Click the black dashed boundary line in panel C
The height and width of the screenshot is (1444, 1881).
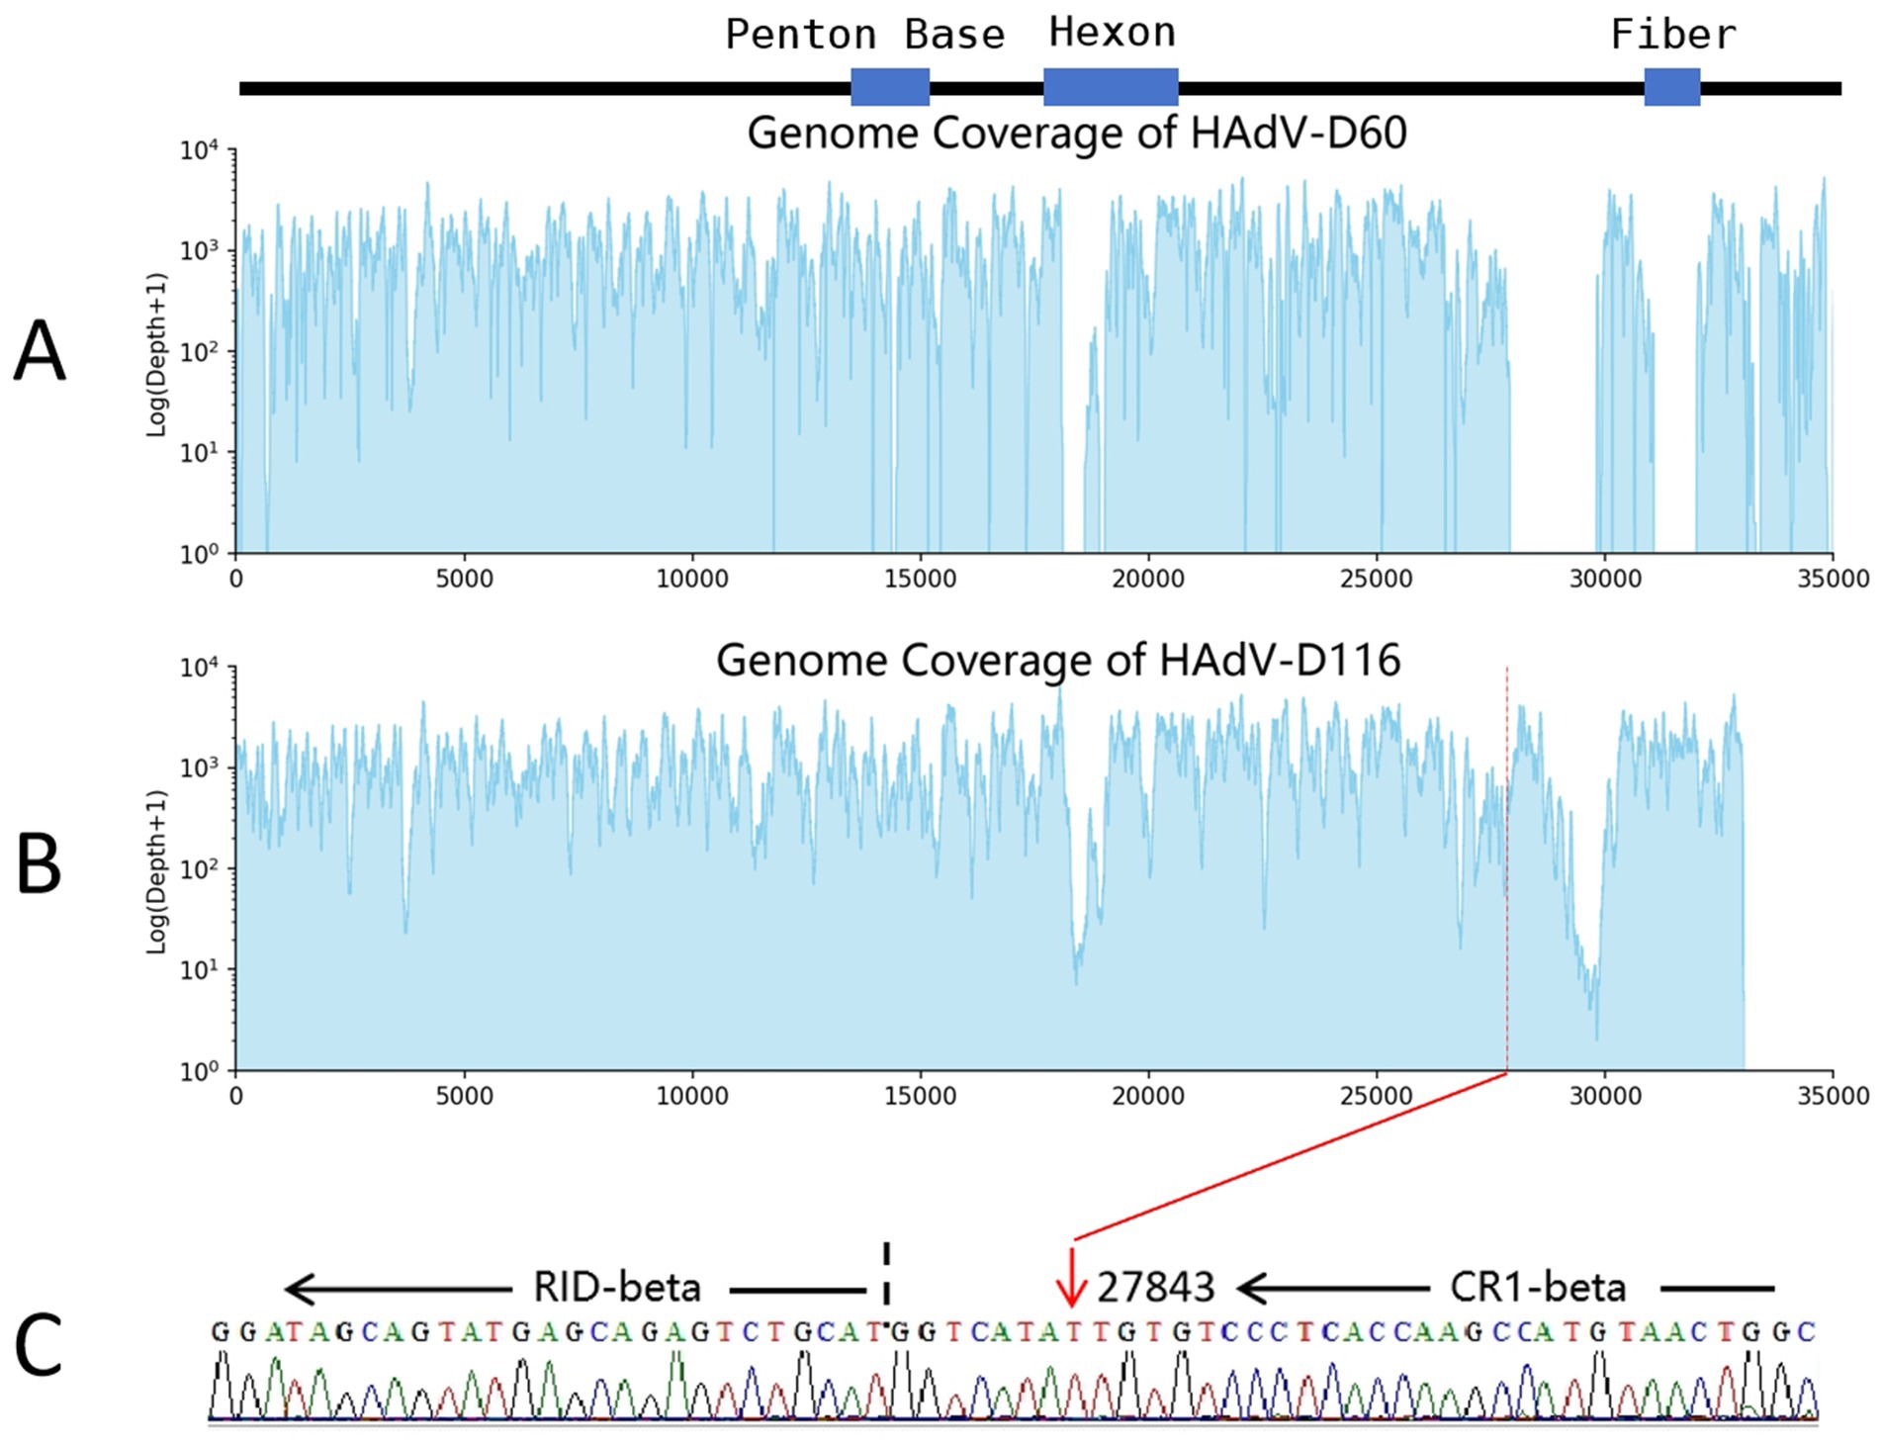click(x=886, y=1274)
